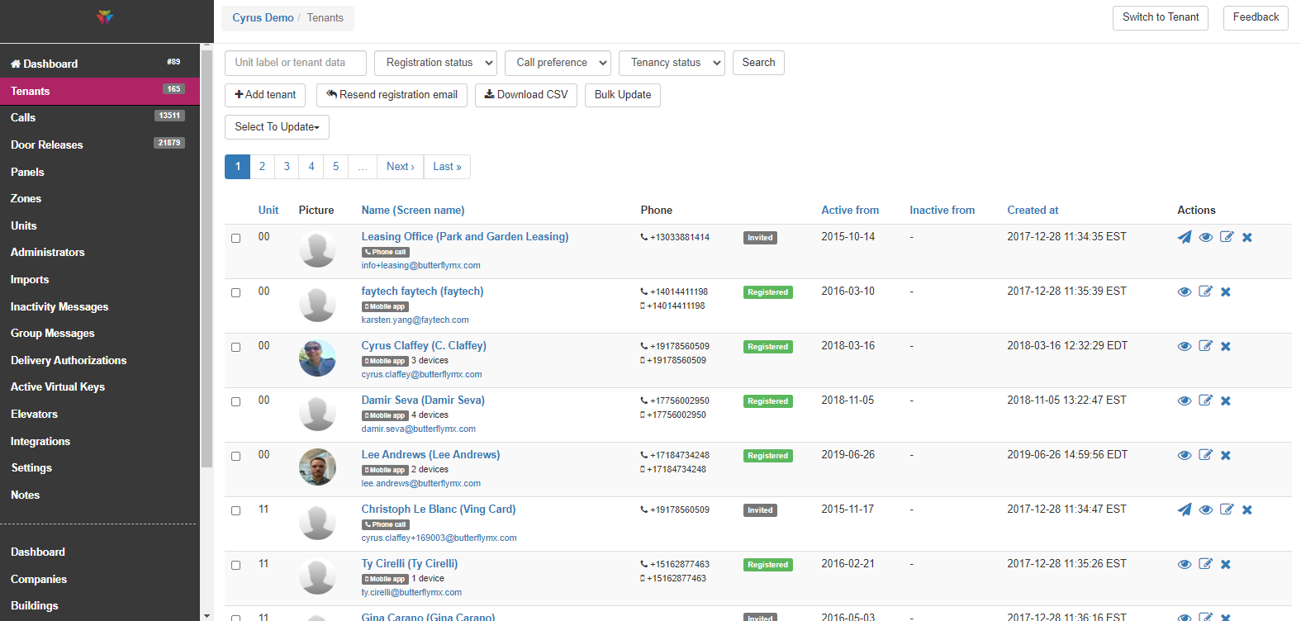
Task: Click Lee Andrews' profile picture
Action: coord(317,467)
